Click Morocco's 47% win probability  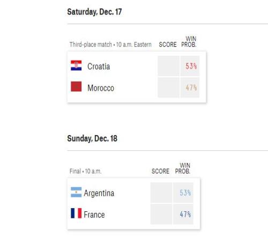(x=190, y=87)
